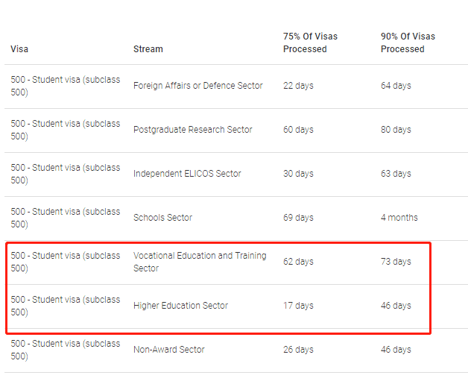Click the 4 months value
The width and height of the screenshot is (468, 384).
[x=399, y=218]
